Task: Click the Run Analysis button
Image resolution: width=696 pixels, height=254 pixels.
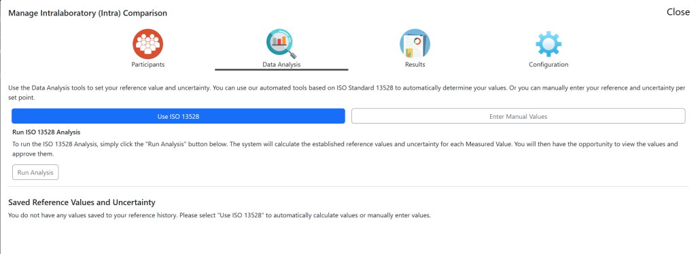Action: pyautogui.click(x=35, y=173)
